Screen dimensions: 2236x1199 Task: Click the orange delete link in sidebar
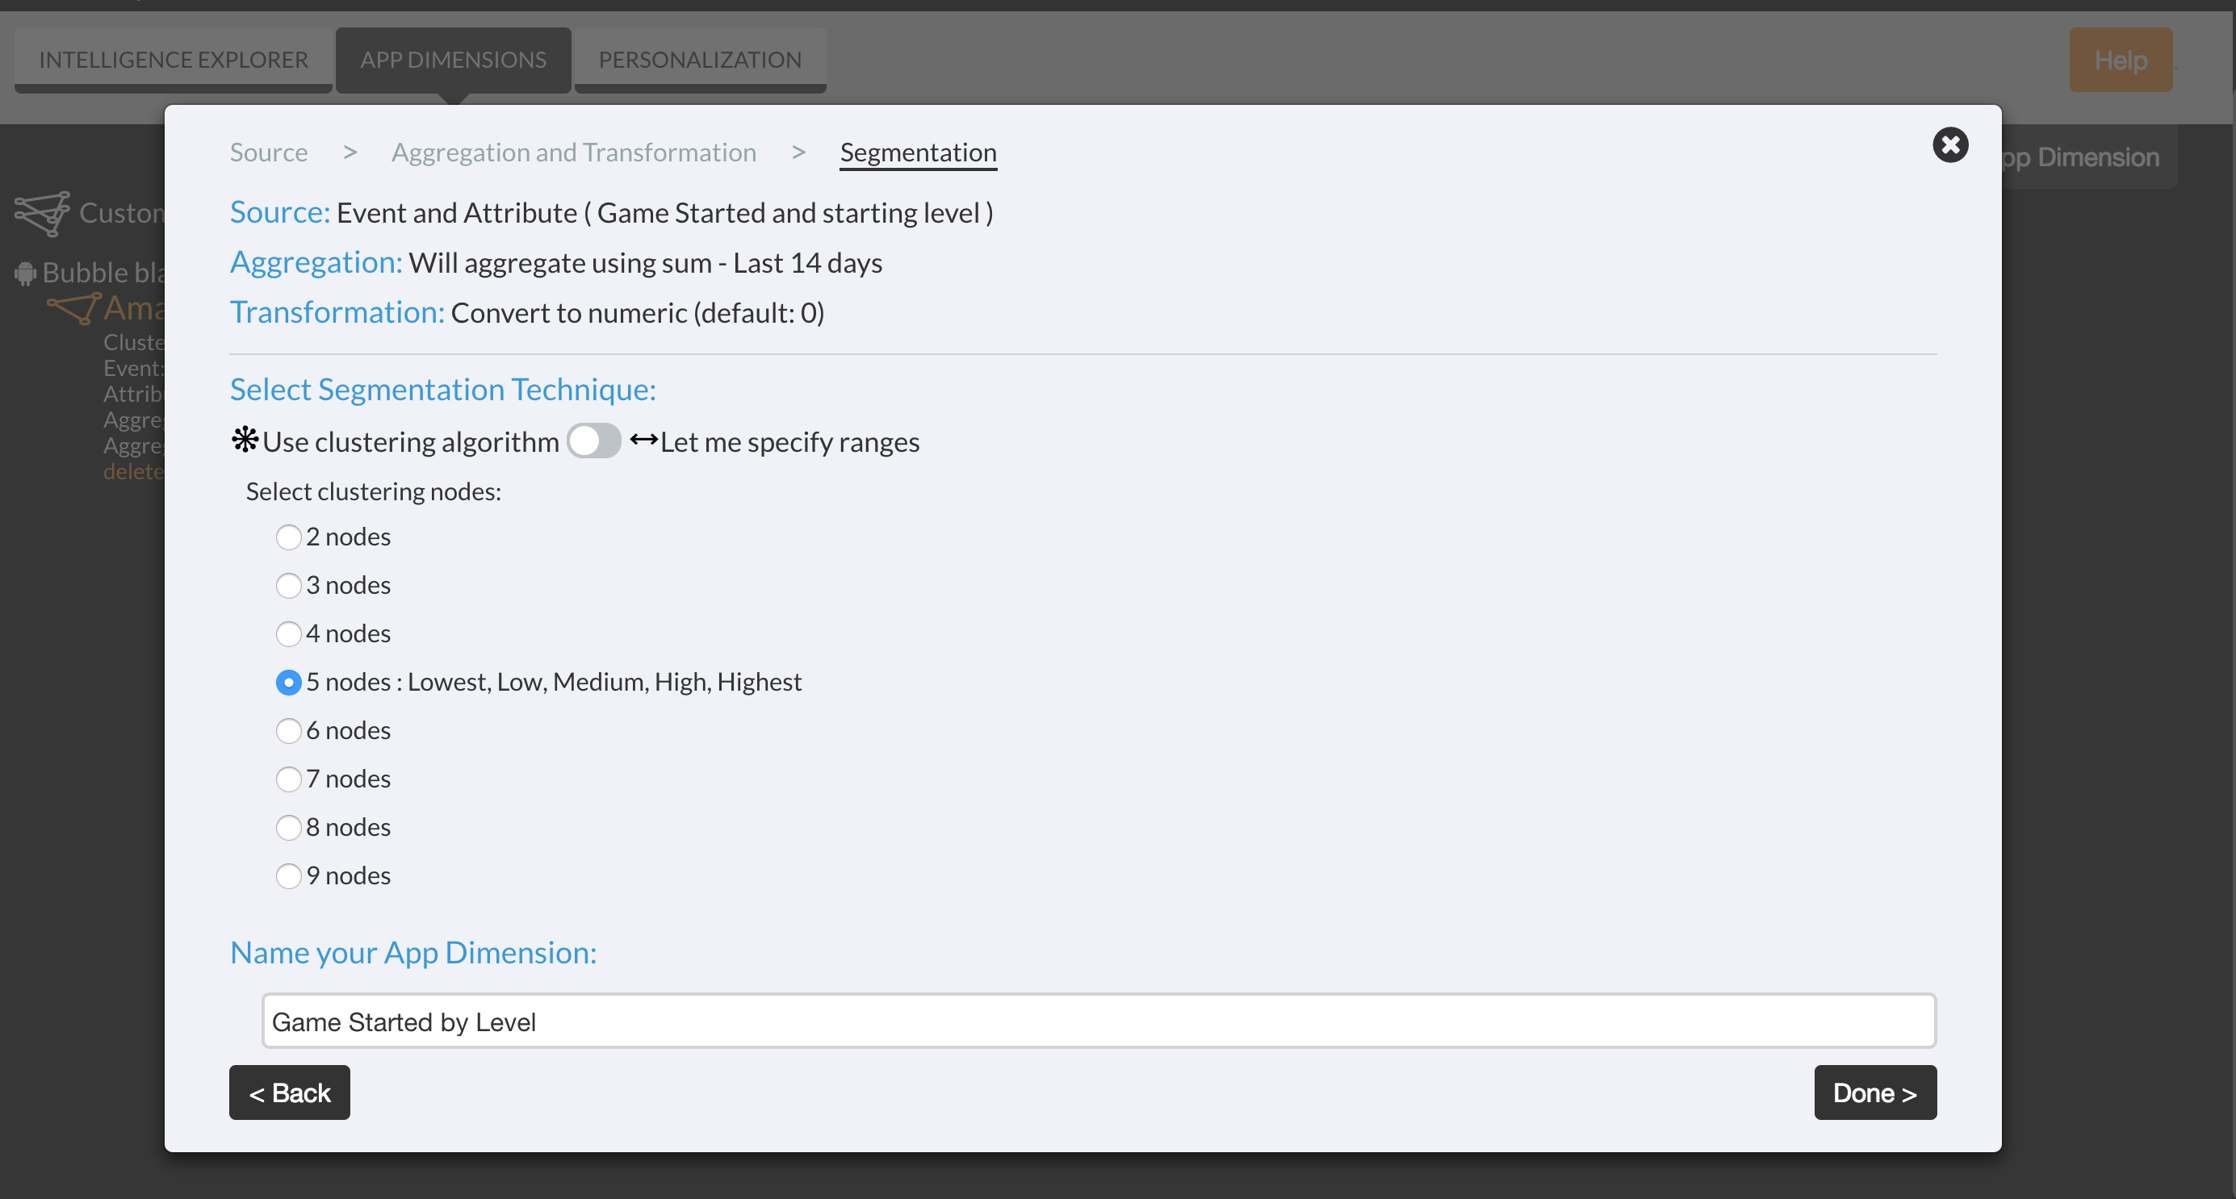click(x=134, y=472)
